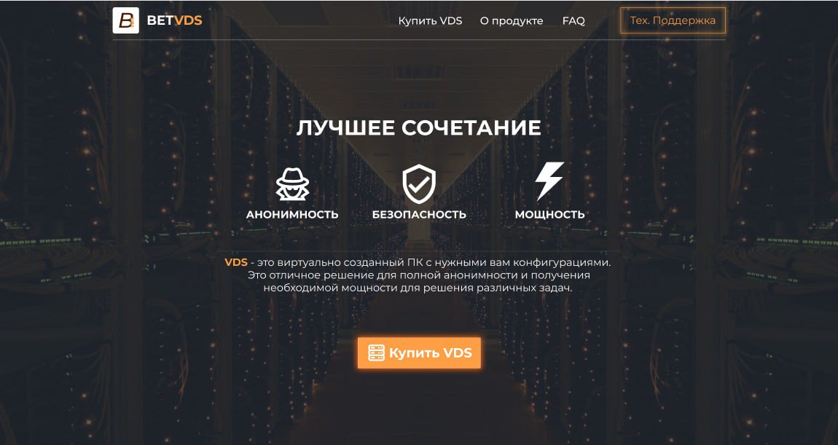Click the line starting with необходимой мощности

(418, 288)
